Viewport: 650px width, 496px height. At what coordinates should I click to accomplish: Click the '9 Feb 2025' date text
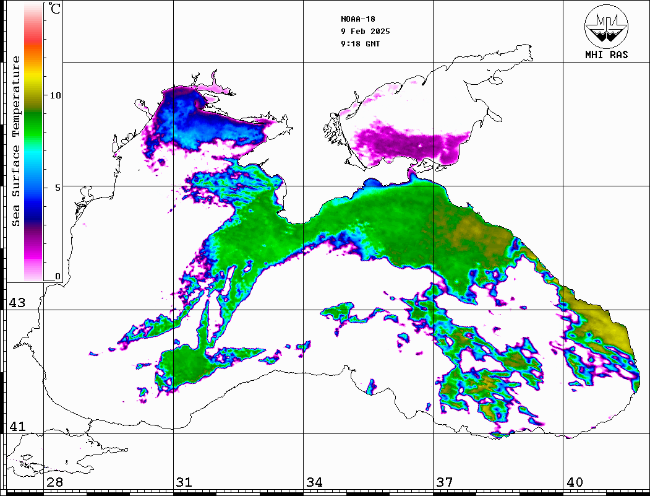click(366, 31)
